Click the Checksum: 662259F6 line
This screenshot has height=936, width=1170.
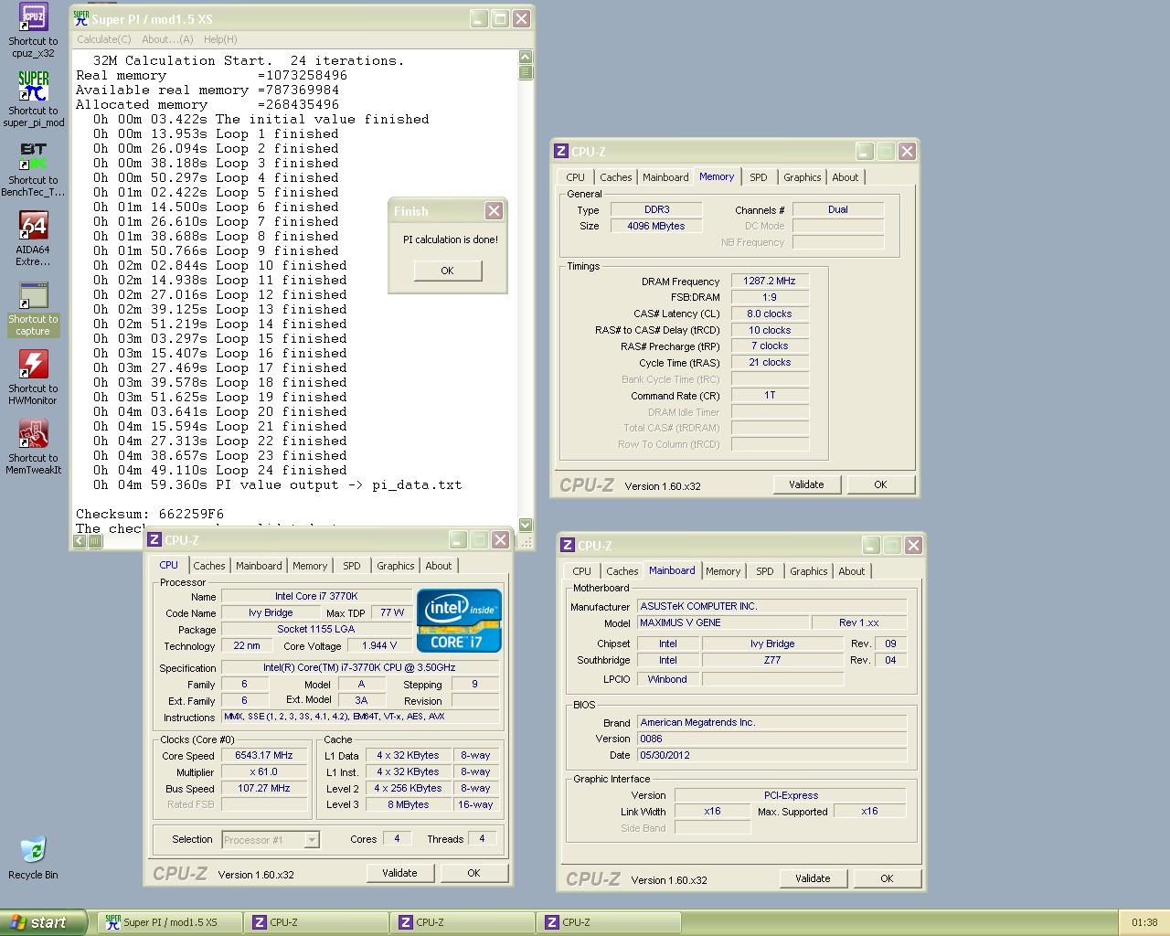click(x=150, y=514)
